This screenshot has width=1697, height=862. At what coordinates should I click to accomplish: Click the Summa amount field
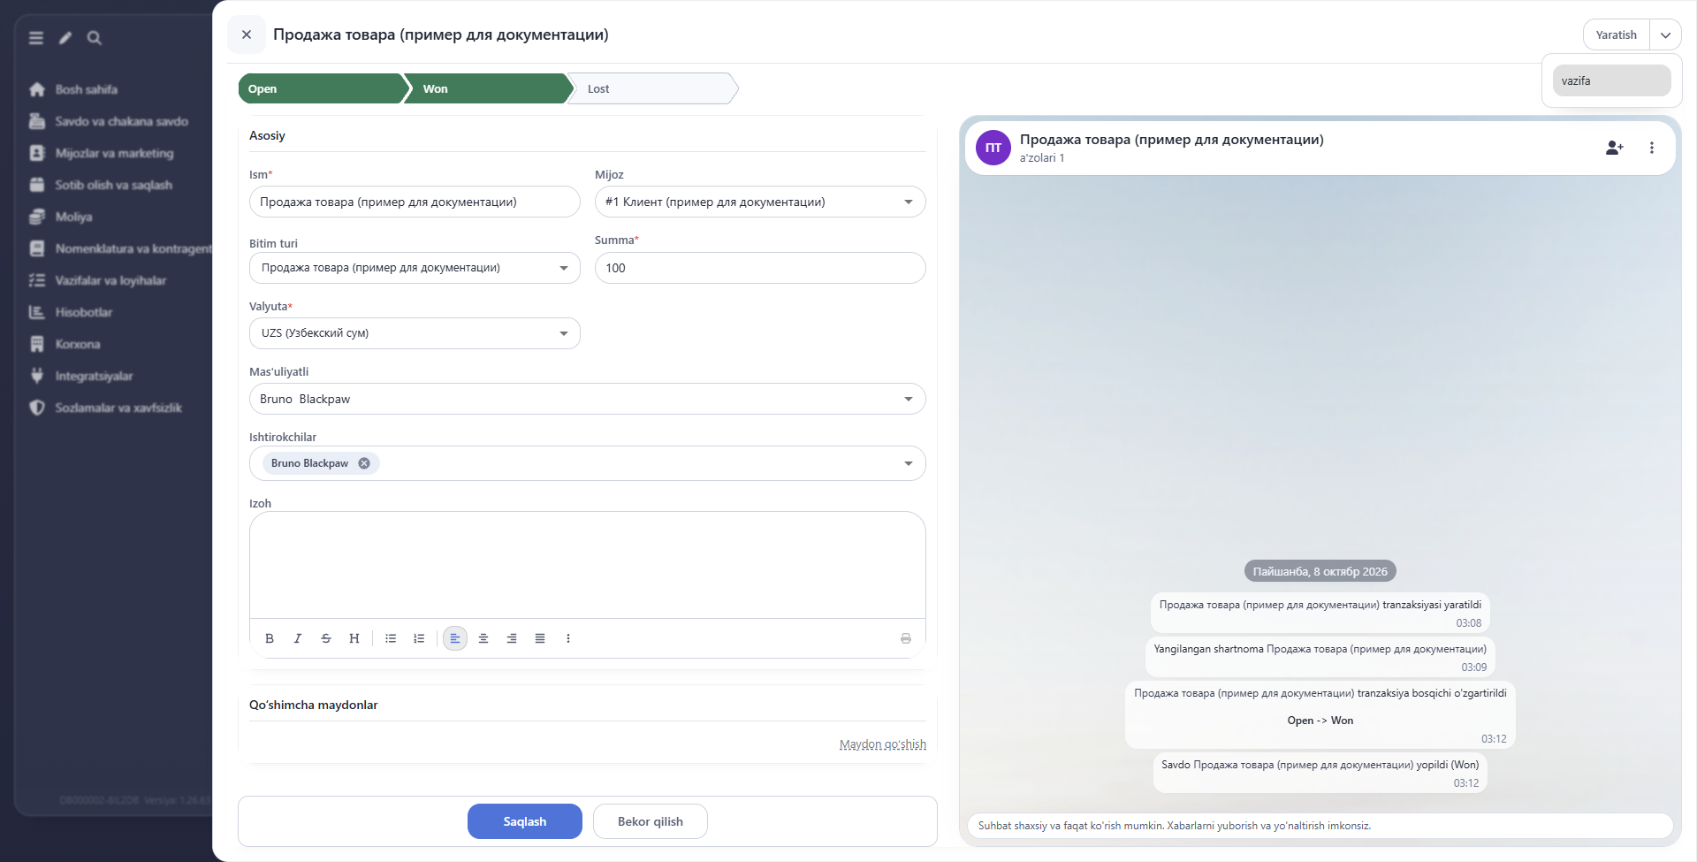[760, 268]
